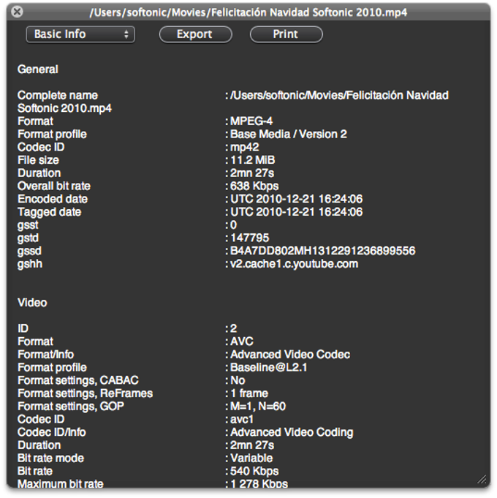
Task: Click the Tagged date UTC value
Action: pos(296,212)
